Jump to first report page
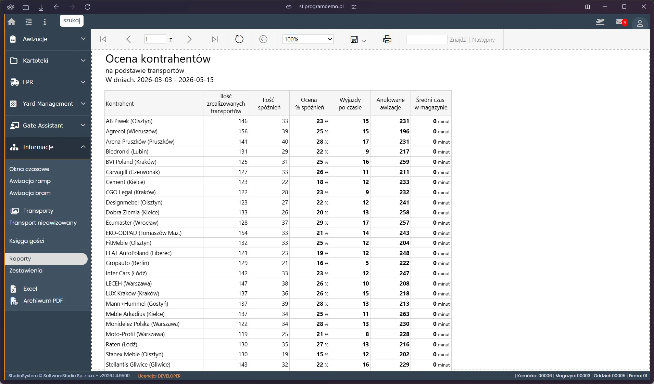This screenshot has width=654, height=384. [103, 39]
